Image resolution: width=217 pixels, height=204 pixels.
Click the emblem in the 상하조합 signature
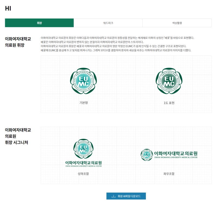point(83,149)
